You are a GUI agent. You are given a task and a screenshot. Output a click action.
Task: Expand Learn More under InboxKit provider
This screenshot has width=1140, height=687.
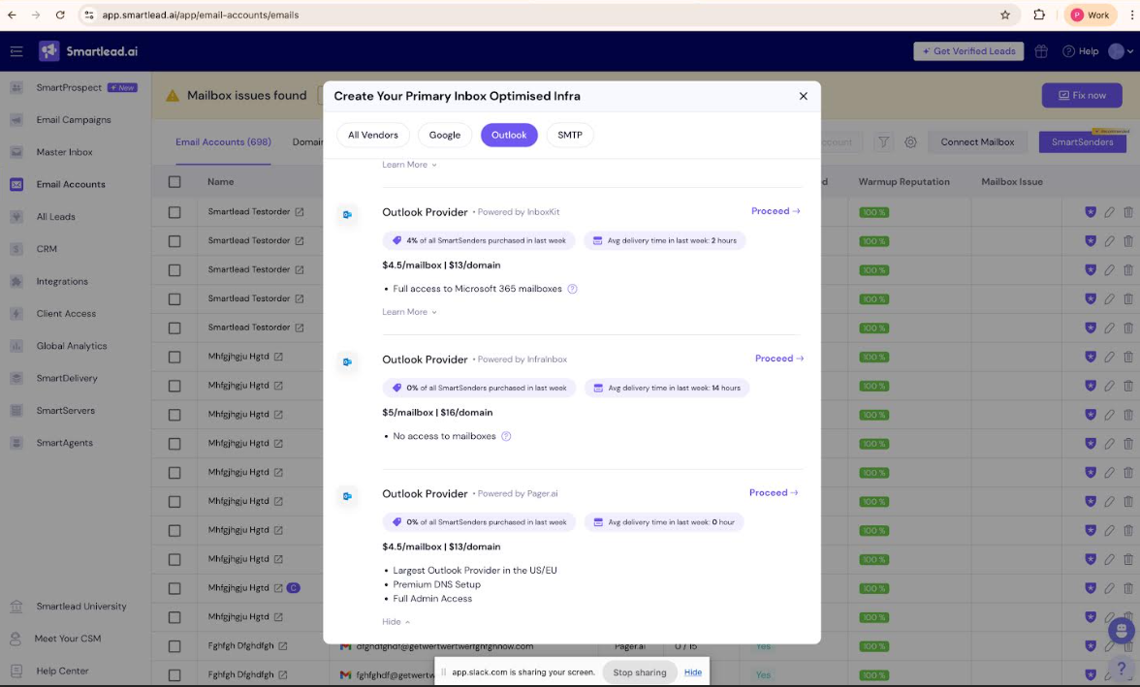pyautogui.click(x=409, y=312)
